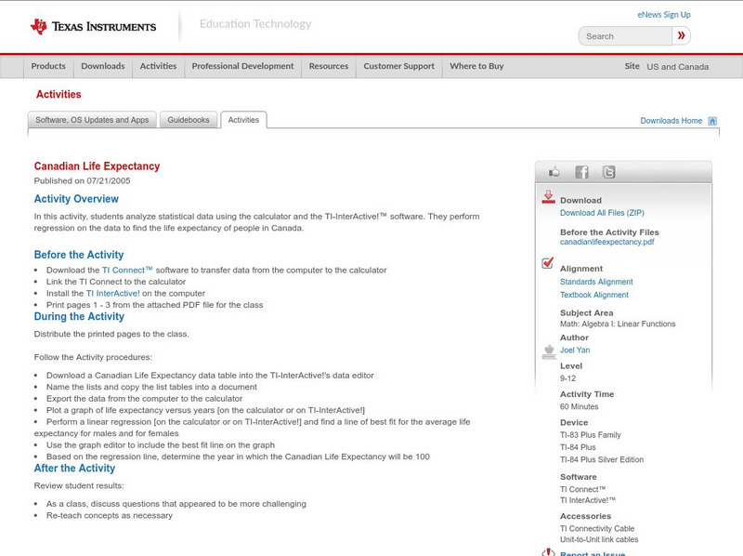
Task: Click the During the Activity heading
Action: tap(79, 316)
